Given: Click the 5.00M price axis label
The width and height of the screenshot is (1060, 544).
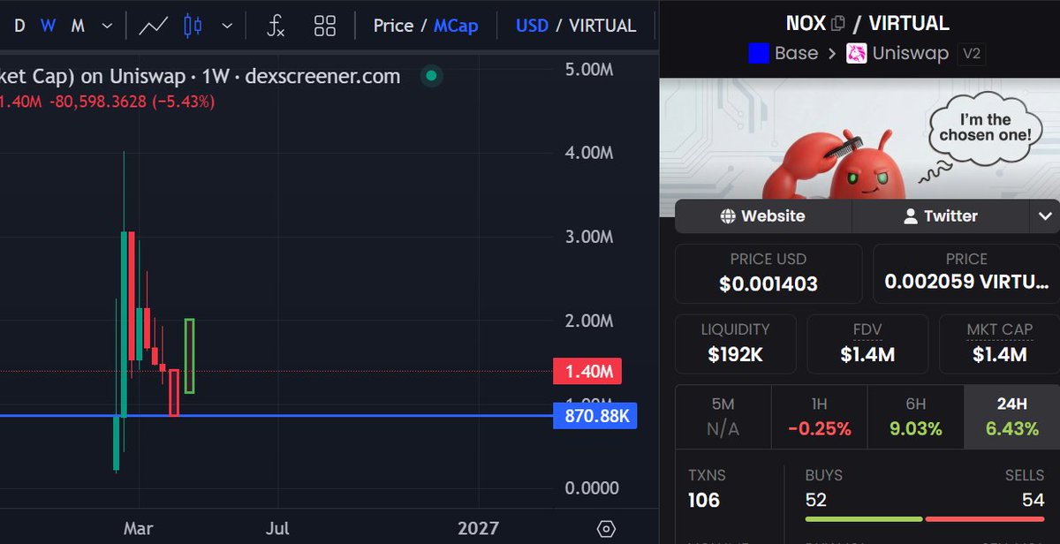Looking at the screenshot, I should pos(588,70).
